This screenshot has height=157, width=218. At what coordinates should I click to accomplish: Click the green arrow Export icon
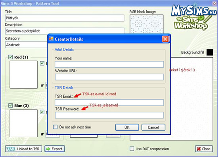(x=48, y=149)
